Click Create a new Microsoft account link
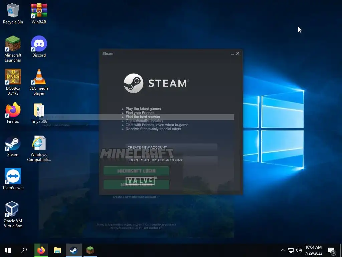 [x=136, y=197]
